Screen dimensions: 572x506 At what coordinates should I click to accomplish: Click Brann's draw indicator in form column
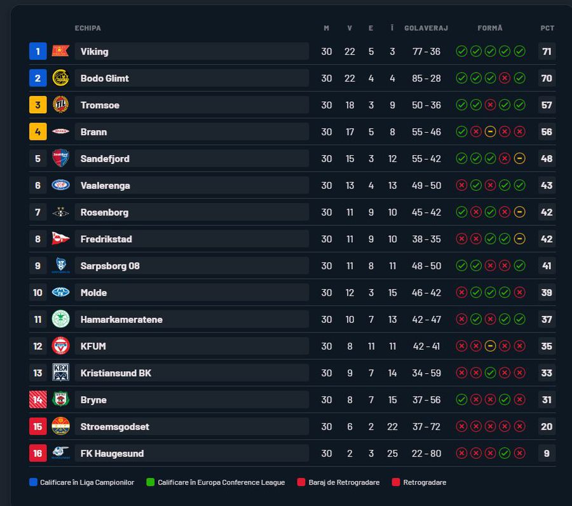(490, 132)
